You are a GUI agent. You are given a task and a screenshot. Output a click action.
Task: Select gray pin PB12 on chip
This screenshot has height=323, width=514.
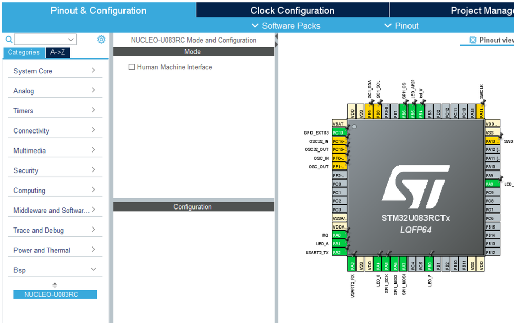[492, 252]
